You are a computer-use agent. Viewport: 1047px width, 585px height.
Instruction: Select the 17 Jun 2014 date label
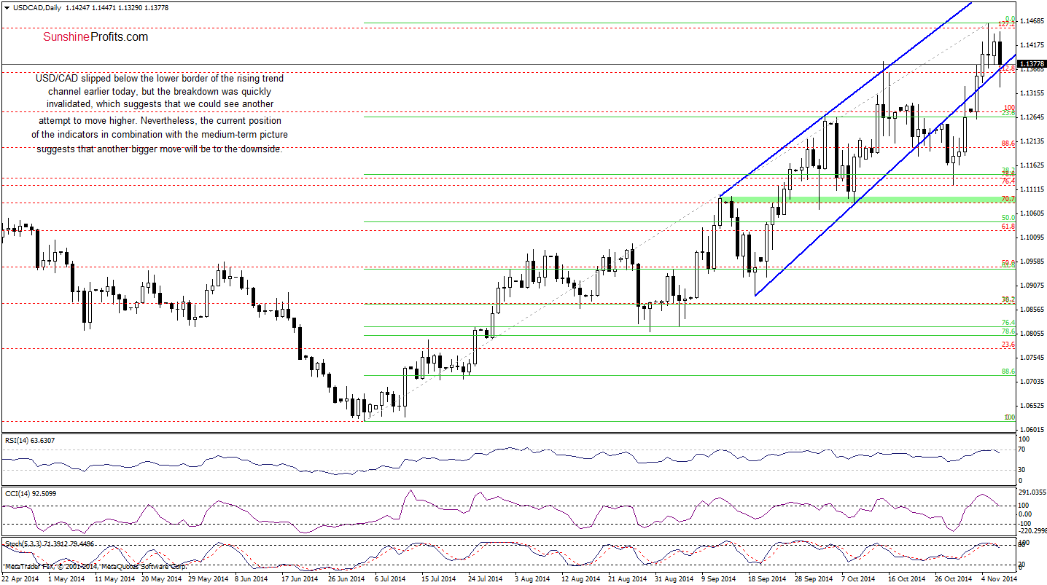click(x=301, y=580)
